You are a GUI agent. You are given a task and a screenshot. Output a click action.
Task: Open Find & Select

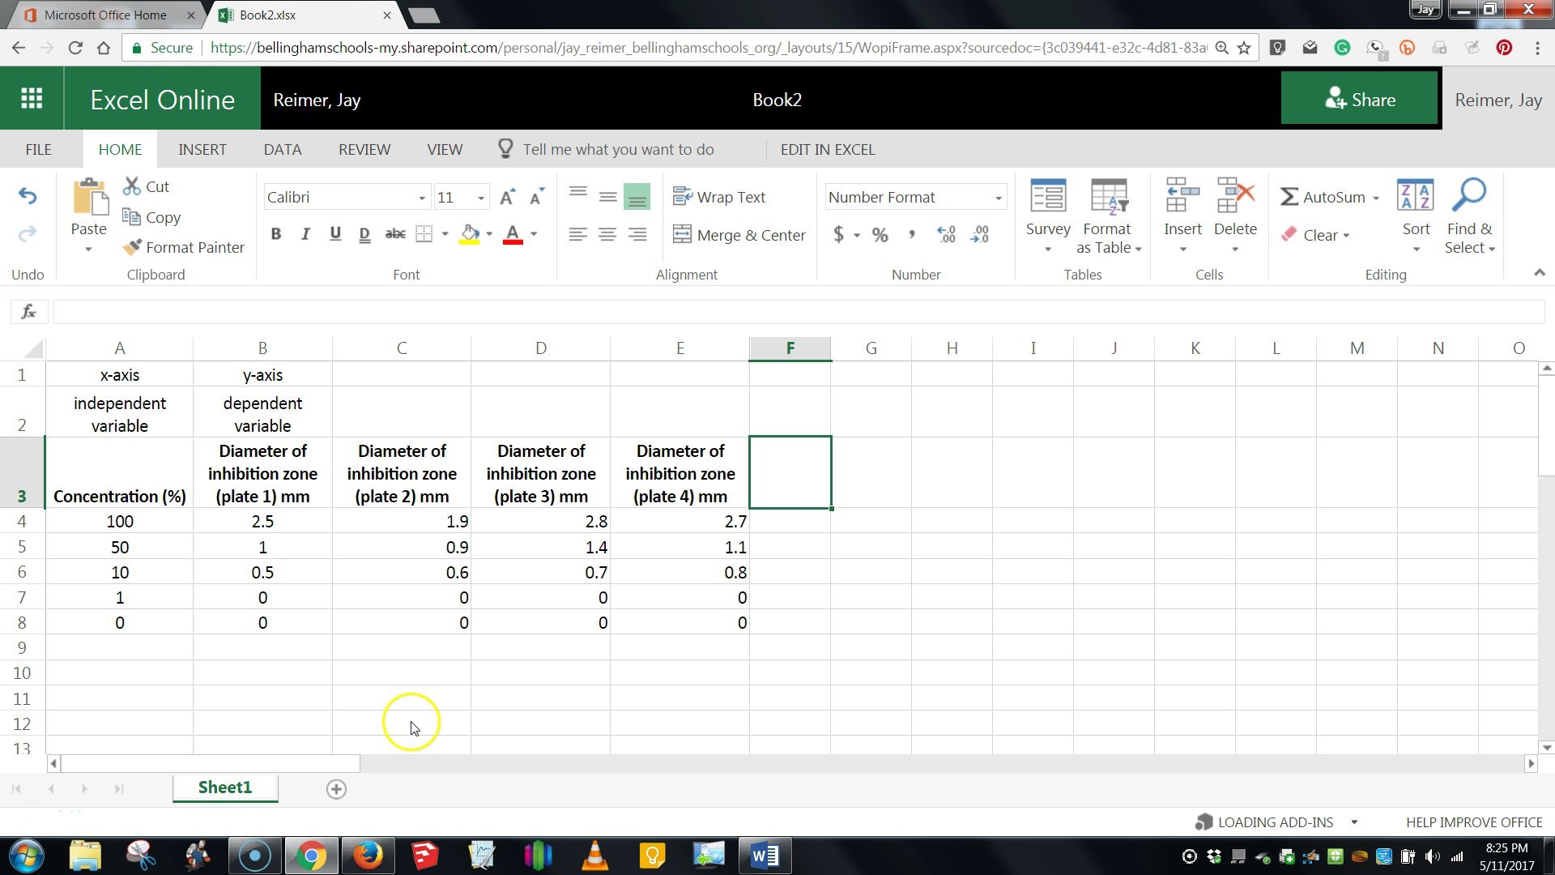1469,216
